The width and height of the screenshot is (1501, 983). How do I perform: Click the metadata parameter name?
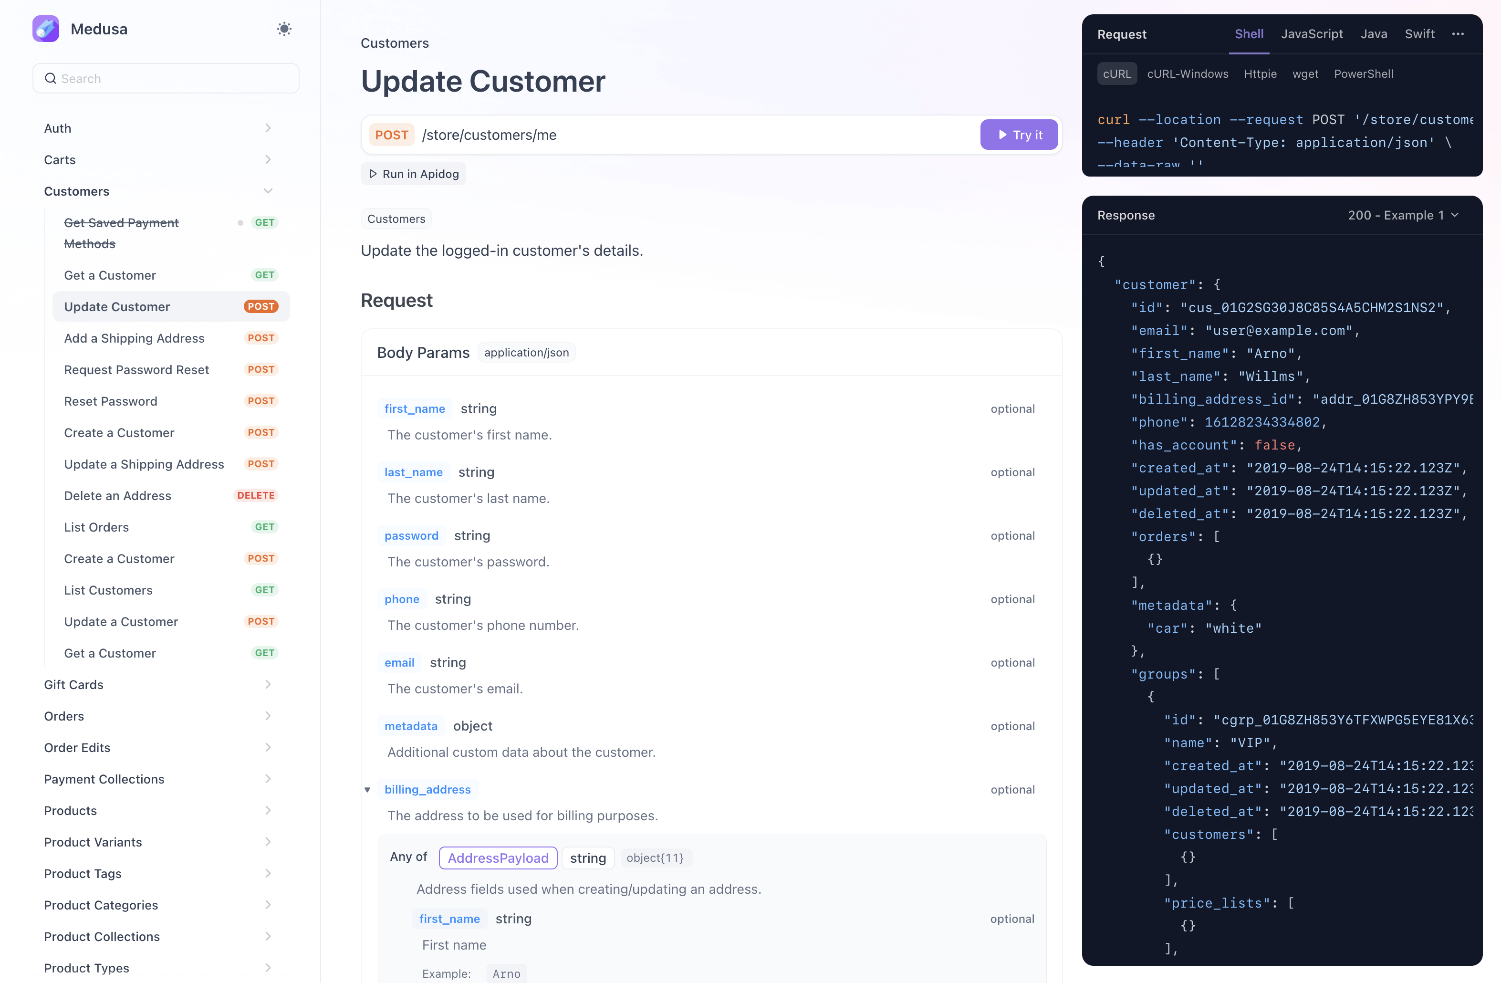pos(411,726)
